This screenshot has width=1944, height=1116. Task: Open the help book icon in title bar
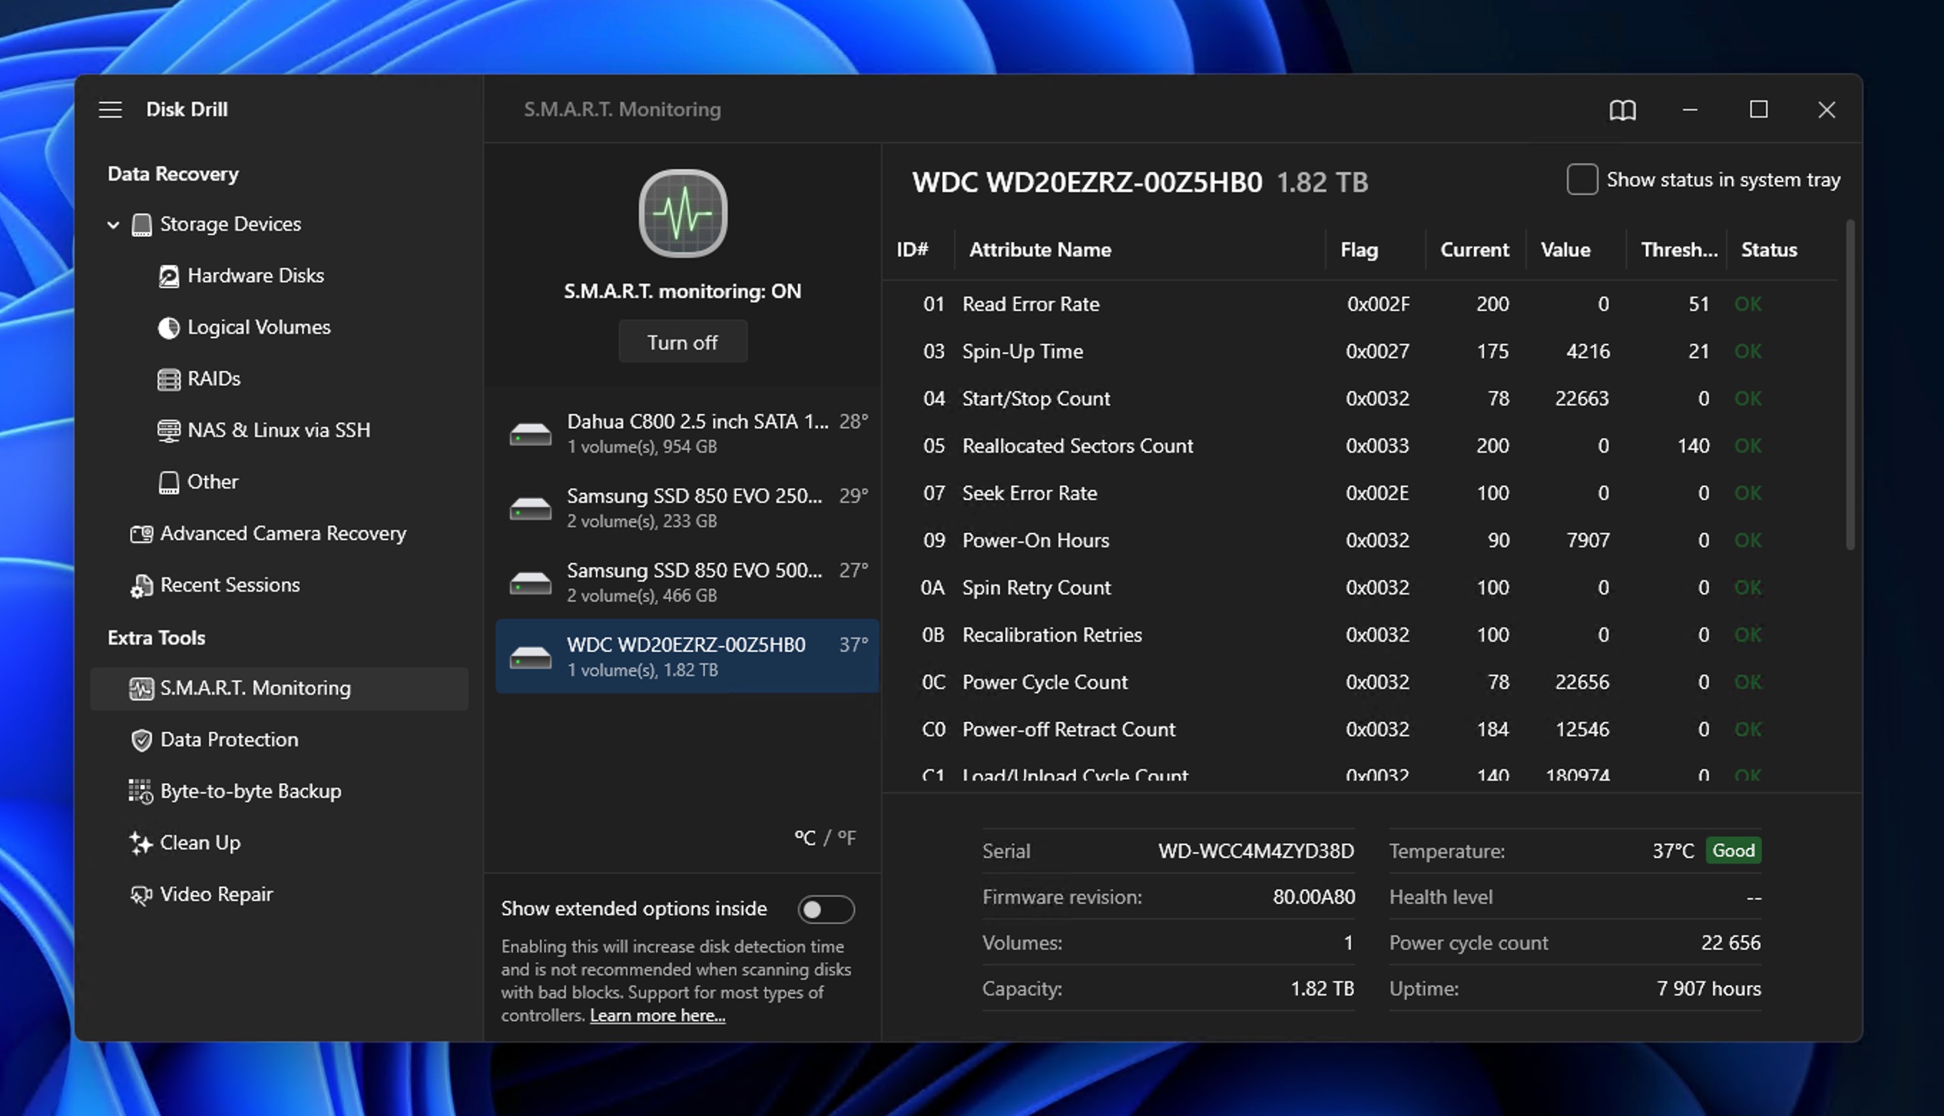tap(1622, 110)
